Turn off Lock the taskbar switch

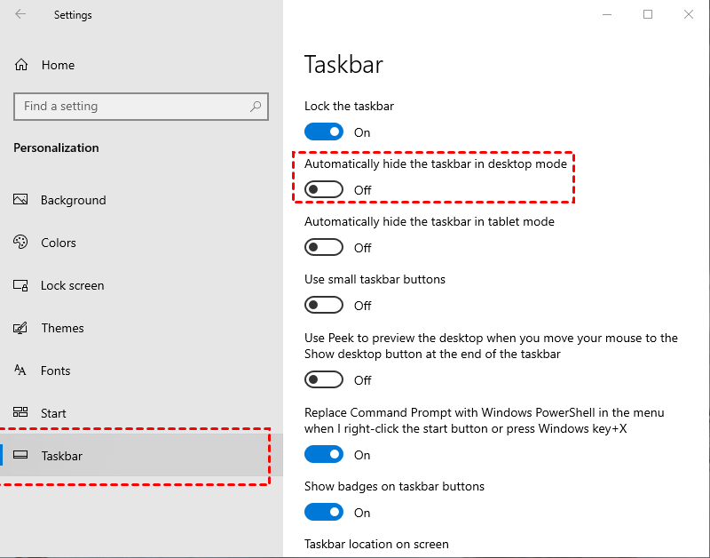(x=324, y=132)
